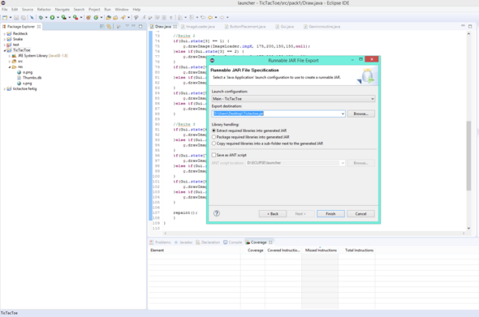Click the help question mark icon in dialog
Image resolution: width=479 pixels, height=317 pixels.
(x=217, y=213)
